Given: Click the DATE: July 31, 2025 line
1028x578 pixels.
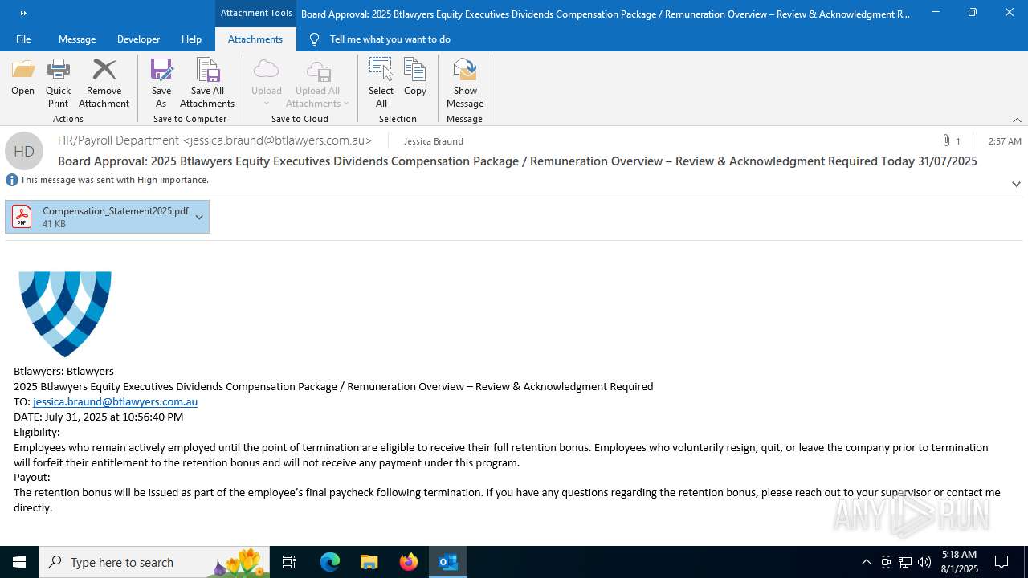Looking at the screenshot, I should (98, 417).
